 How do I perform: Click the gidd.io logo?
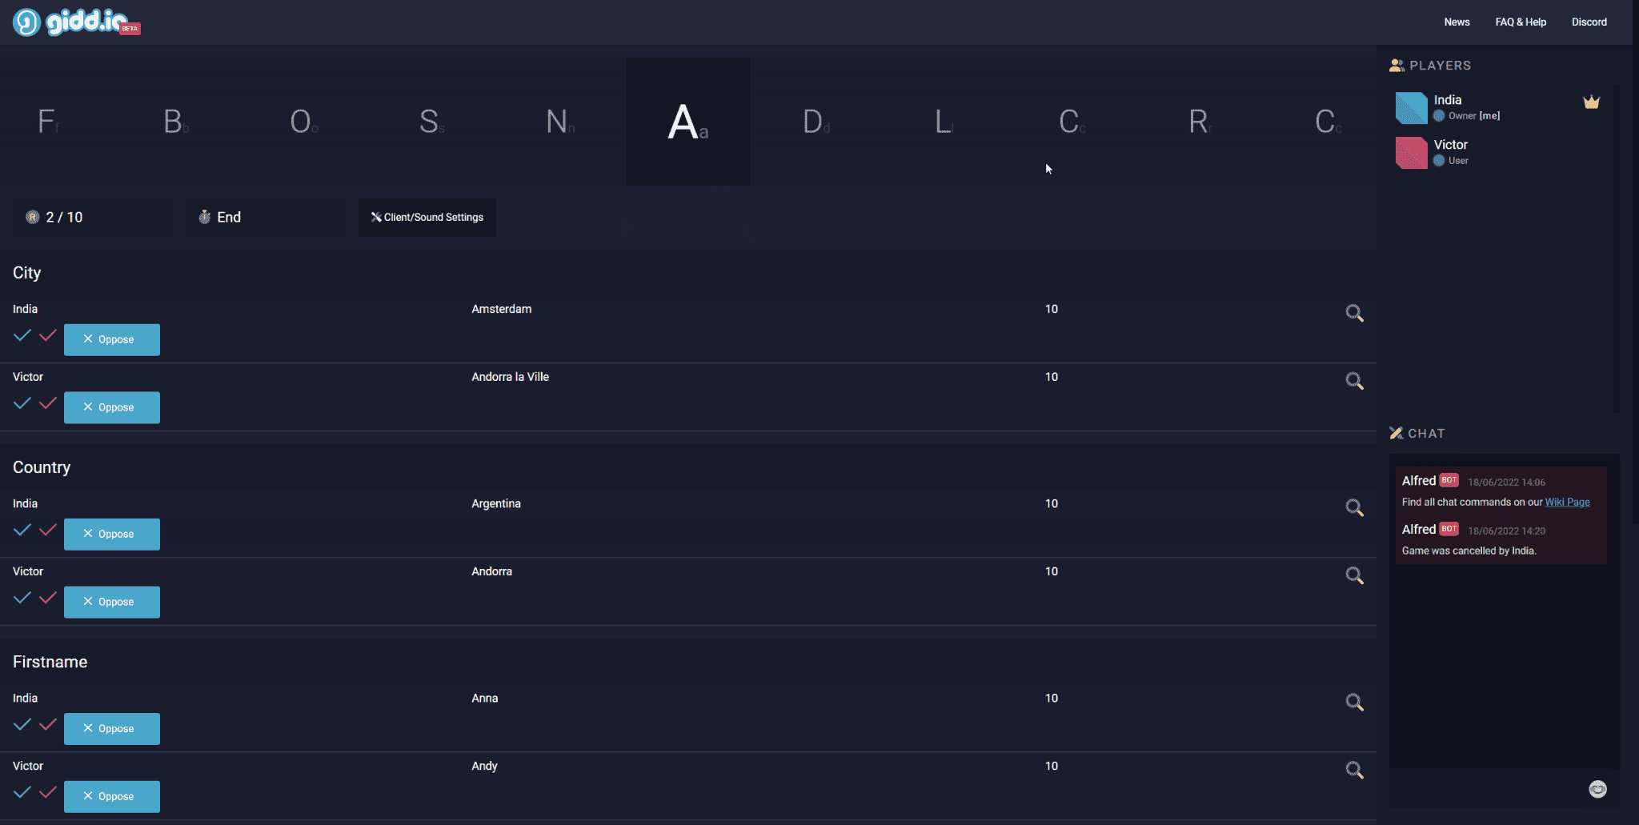pyautogui.click(x=76, y=22)
